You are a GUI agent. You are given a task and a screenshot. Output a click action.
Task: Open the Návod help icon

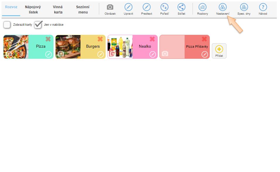(x=263, y=7)
